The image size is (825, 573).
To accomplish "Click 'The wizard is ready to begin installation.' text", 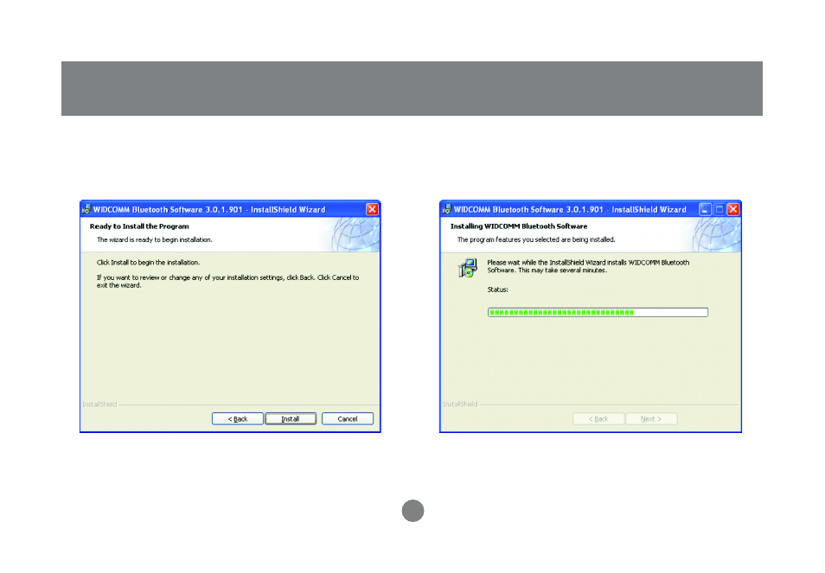I will [155, 239].
